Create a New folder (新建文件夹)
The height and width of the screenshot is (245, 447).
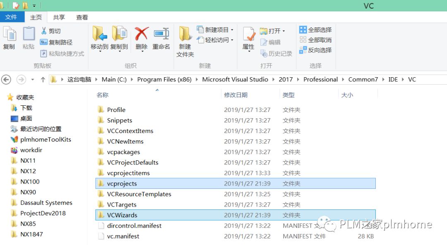[x=185, y=42]
